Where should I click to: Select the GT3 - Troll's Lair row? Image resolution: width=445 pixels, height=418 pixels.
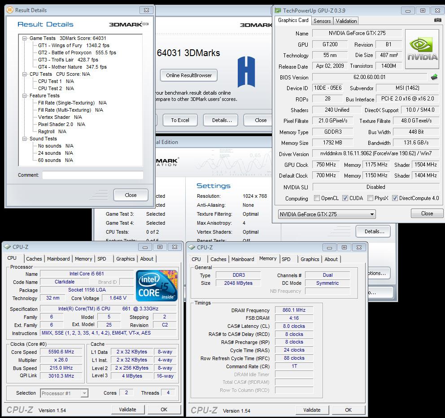tap(68, 60)
